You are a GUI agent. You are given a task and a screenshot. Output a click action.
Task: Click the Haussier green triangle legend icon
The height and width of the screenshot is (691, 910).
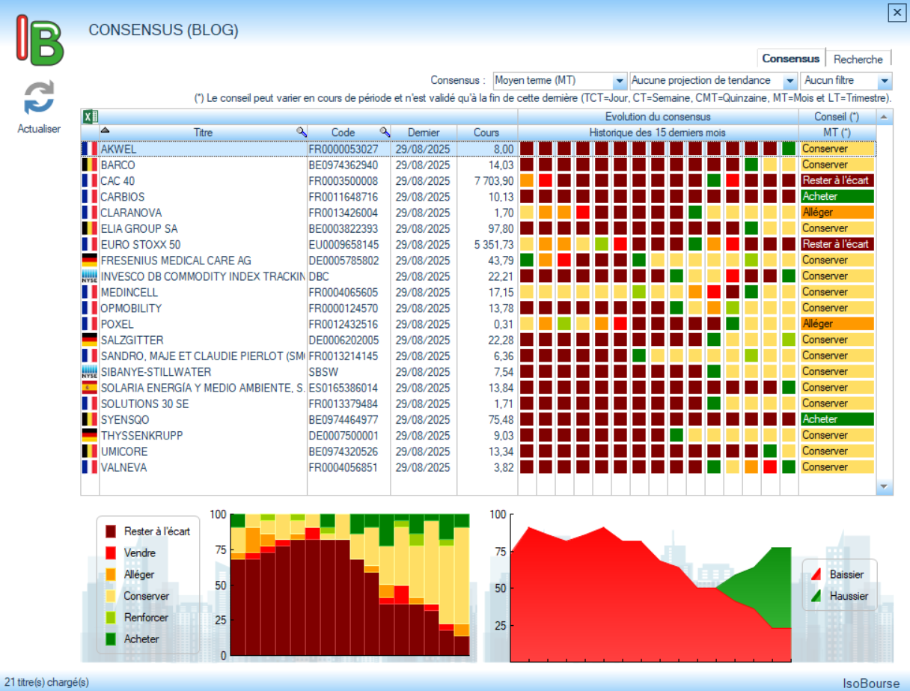click(x=816, y=596)
